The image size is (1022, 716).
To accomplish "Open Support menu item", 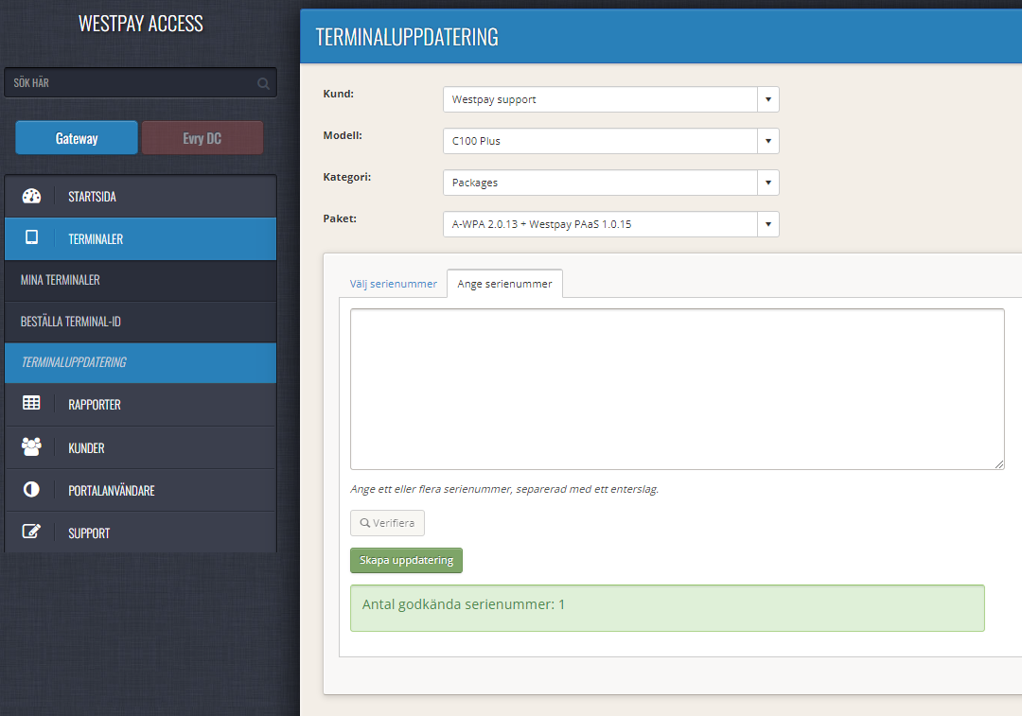I will click(x=141, y=533).
